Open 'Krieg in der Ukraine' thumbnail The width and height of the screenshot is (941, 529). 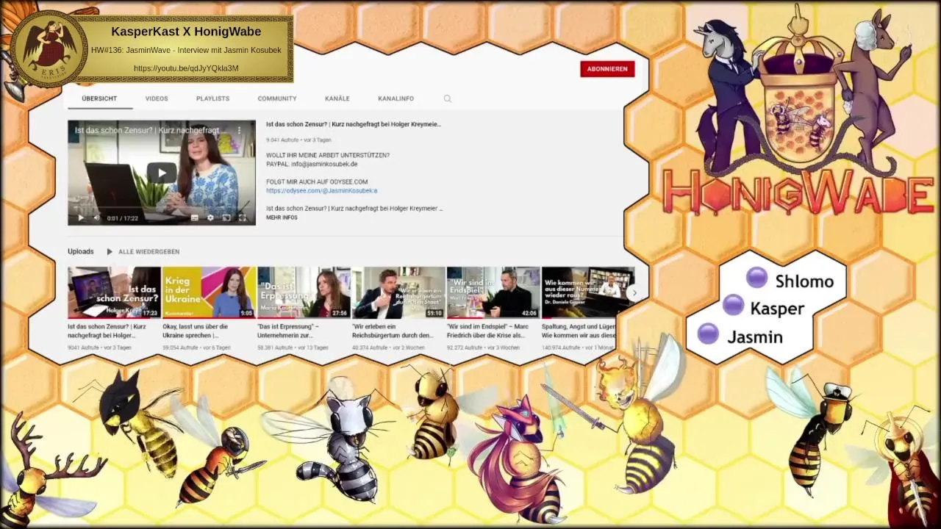click(209, 292)
